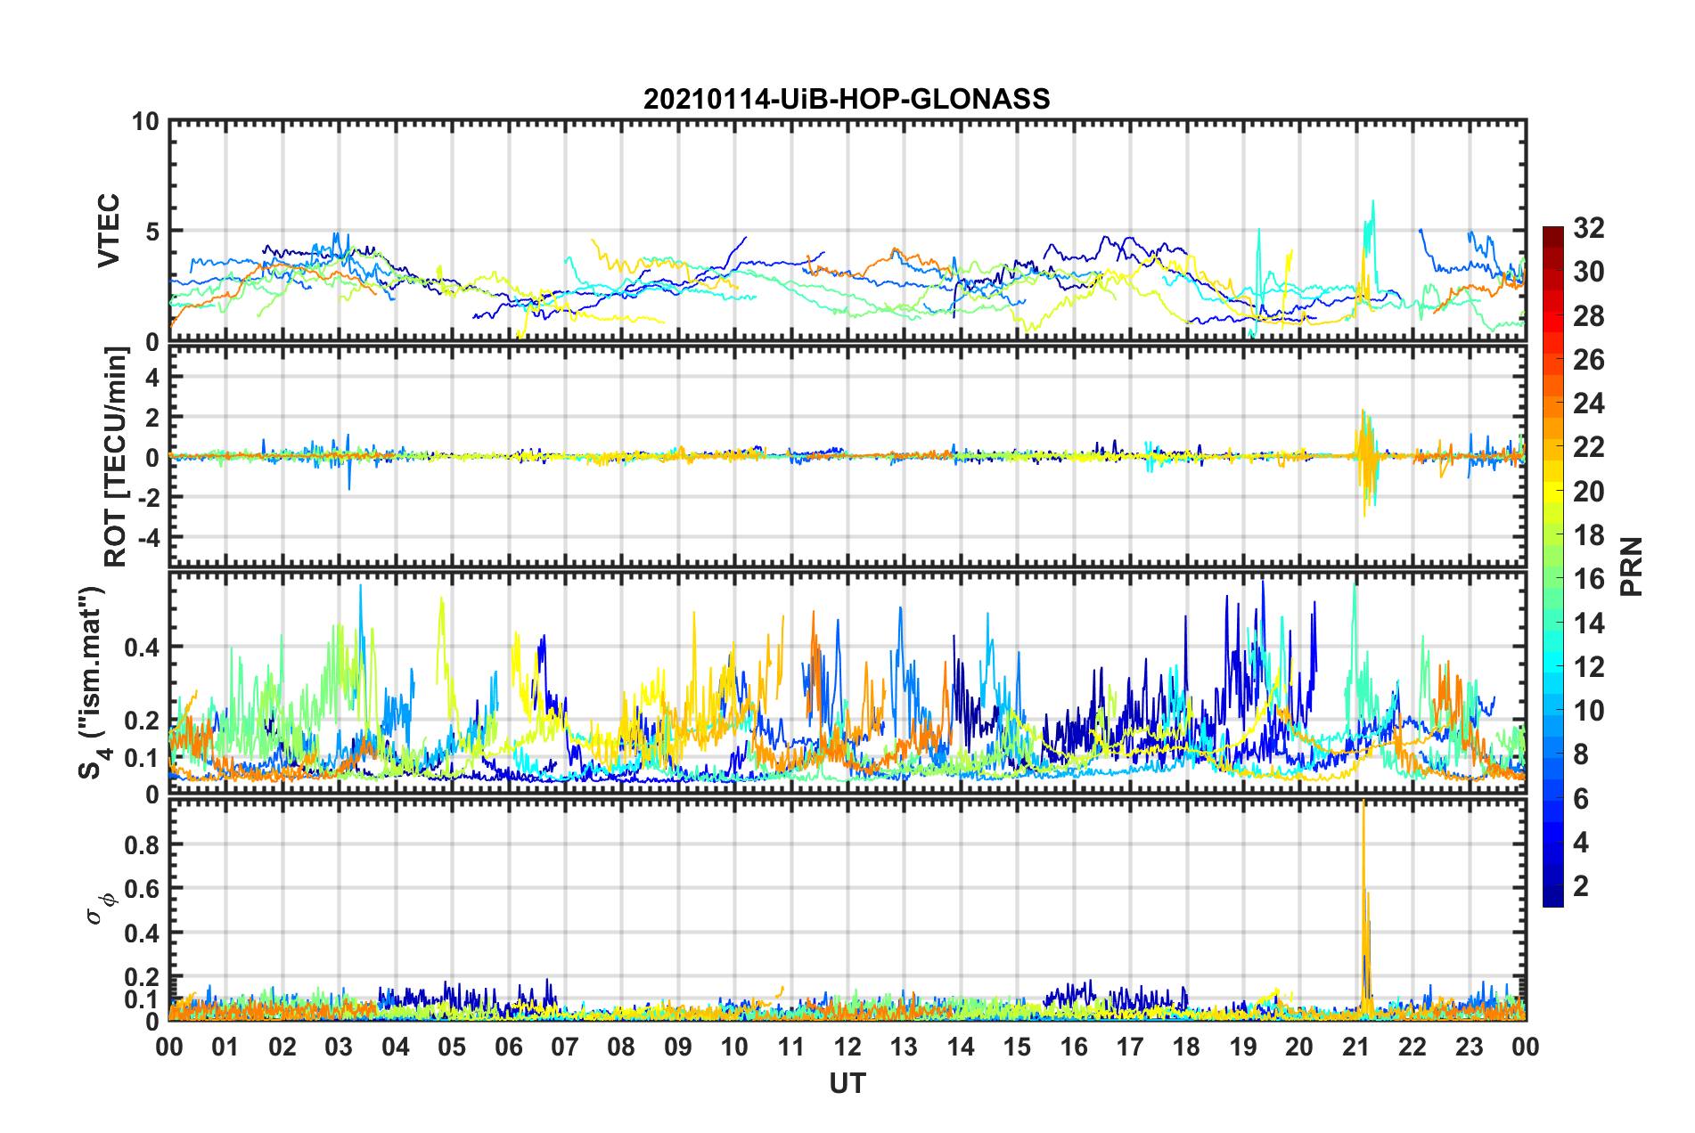Click the x-axis tick label 21

coord(1355,1047)
